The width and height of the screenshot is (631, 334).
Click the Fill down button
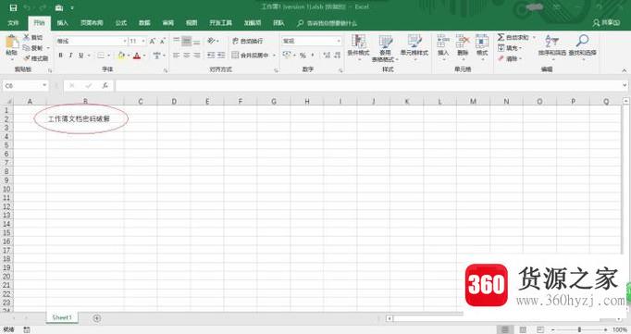pos(510,48)
